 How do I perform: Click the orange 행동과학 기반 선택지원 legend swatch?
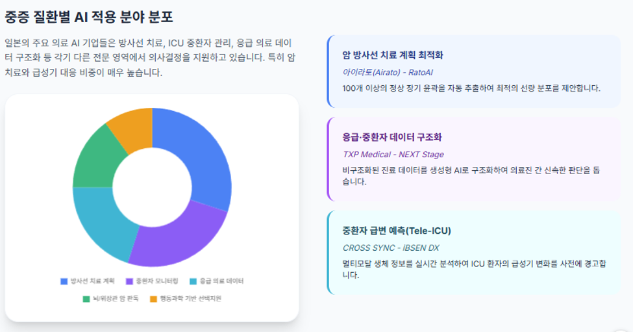[153, 299]
